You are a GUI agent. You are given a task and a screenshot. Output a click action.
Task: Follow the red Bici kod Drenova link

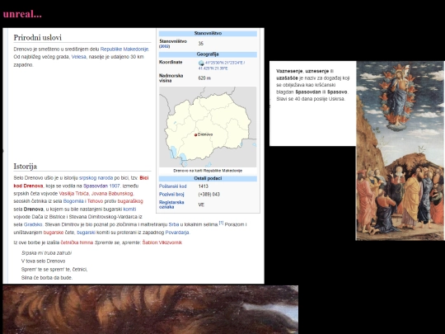(x=81, y=181)
